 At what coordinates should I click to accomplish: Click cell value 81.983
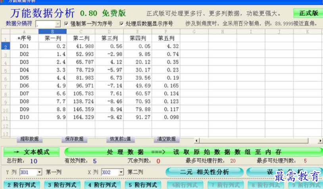[81, 78]
